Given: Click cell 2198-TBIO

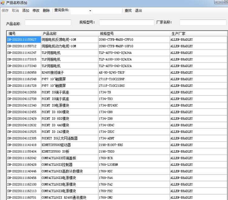Looking at the screenshot, I should (134, 152).
